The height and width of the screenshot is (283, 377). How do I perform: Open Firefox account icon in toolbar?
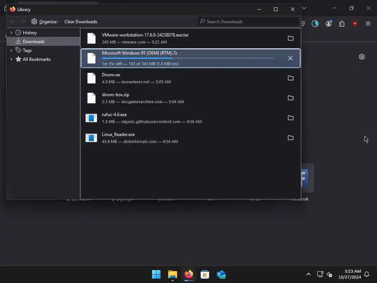[x=329, y=23]
